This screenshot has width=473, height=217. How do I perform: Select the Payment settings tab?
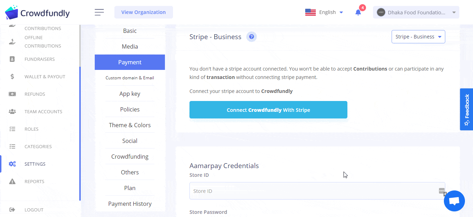(130, 62)
